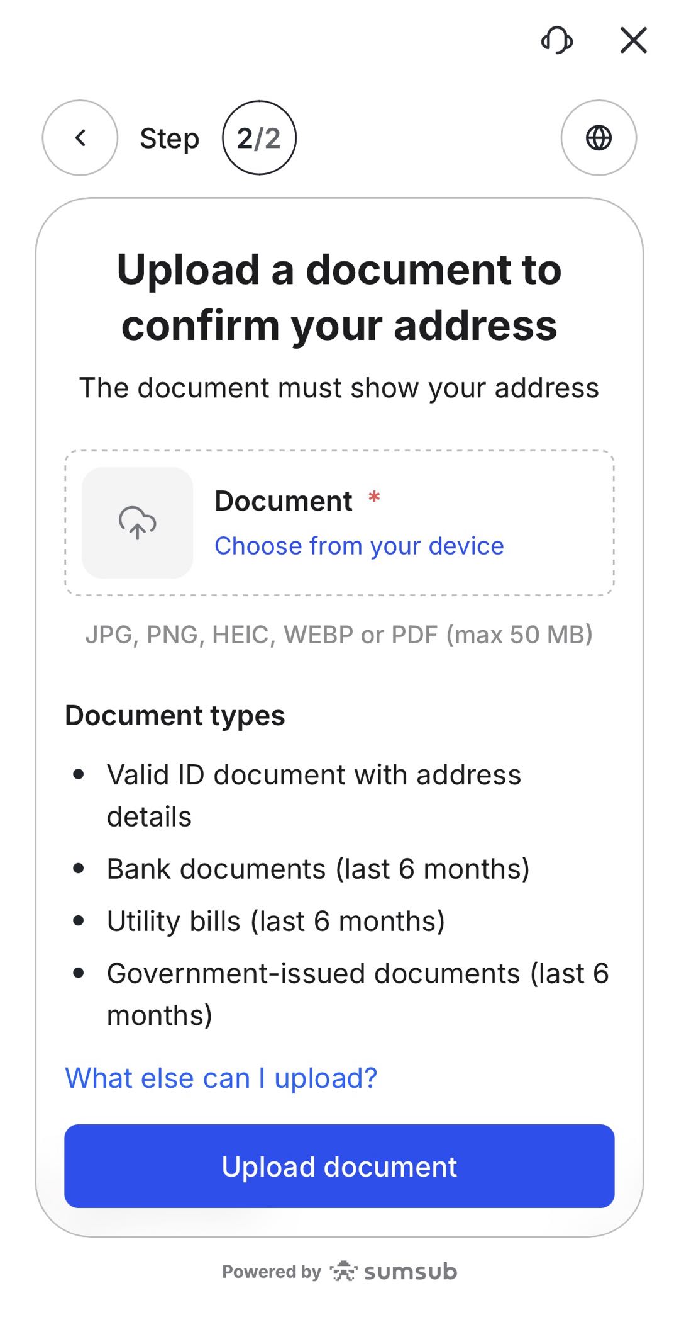The image size is (679, 1344).
Task: Select the 2/2 step indicator circle
Action: tap(259, 138)
